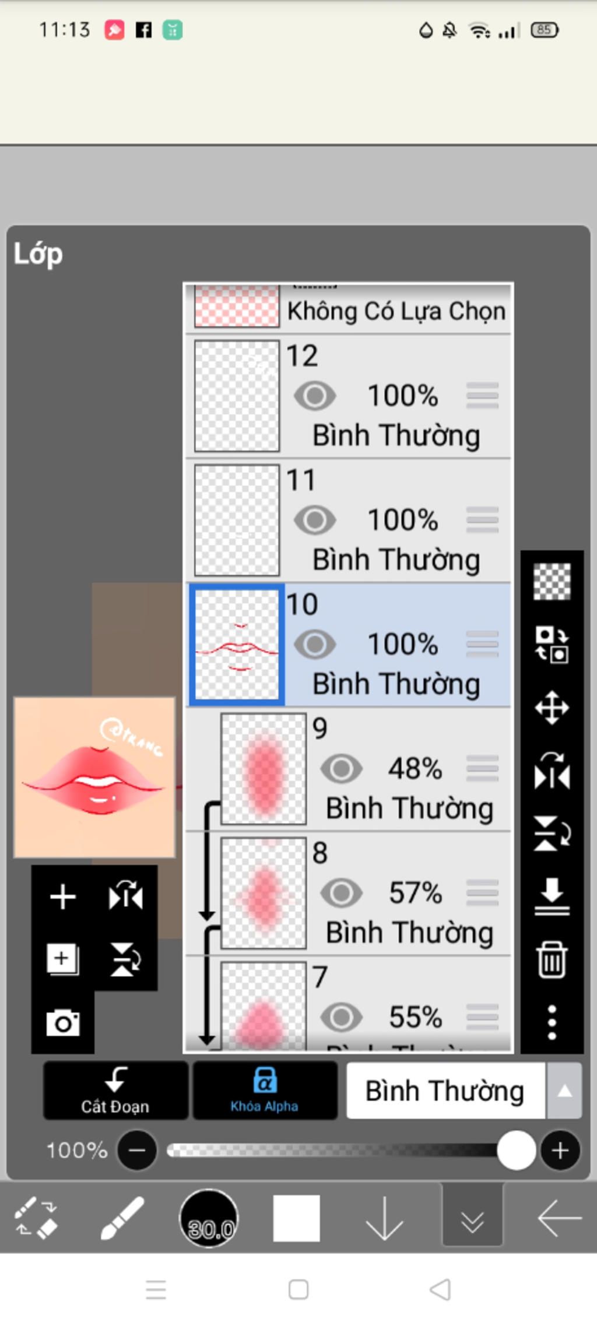The image size is (597, 1326).
Task: Collapse the layer panel with double-chevron button
Action: (472, 1218)
